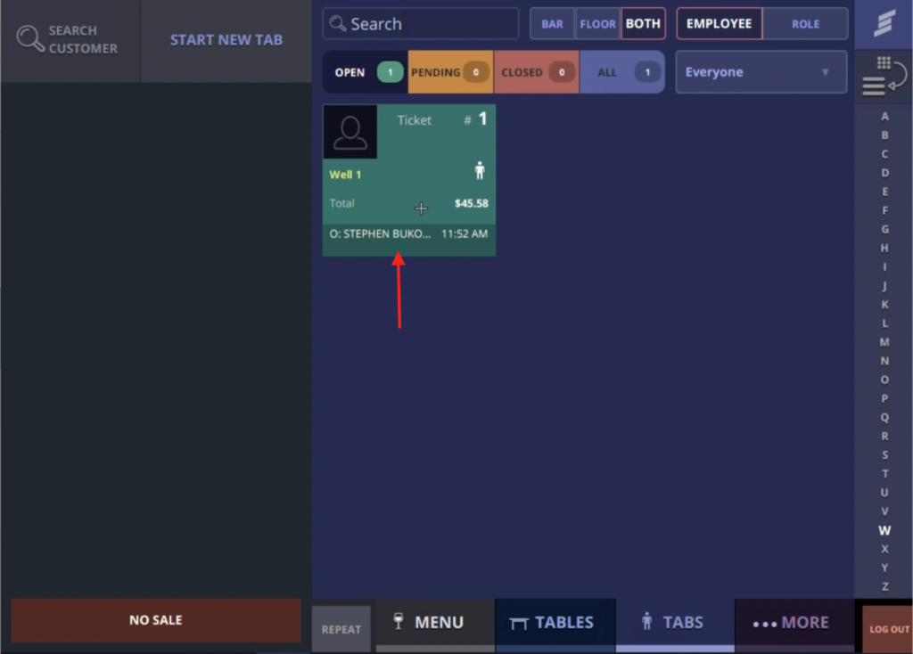The height and width of the screenshot is (654, 913).
Task: Click the person icon on the TABS tab
Action: [646, 622]
